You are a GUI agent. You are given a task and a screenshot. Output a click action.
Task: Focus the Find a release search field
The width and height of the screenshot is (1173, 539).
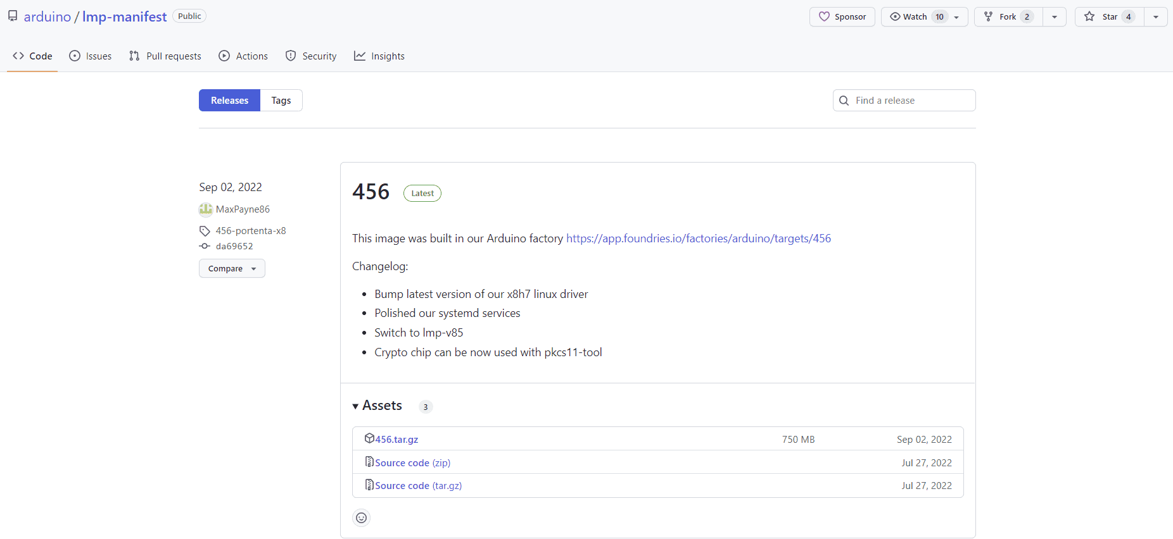click(911, 101)
